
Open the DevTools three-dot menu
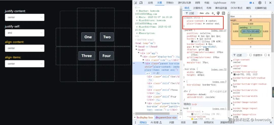click(265, 3)
